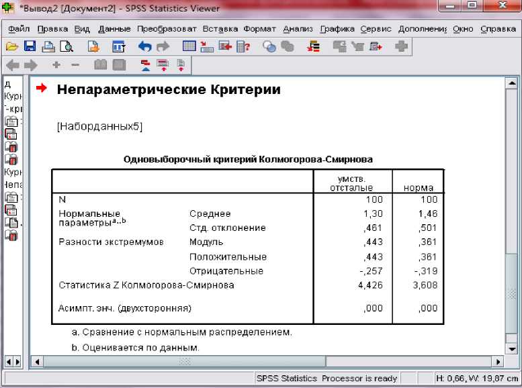Screen dimensions: 522x388
Task: Open the Окно menu
Action: 463,30
